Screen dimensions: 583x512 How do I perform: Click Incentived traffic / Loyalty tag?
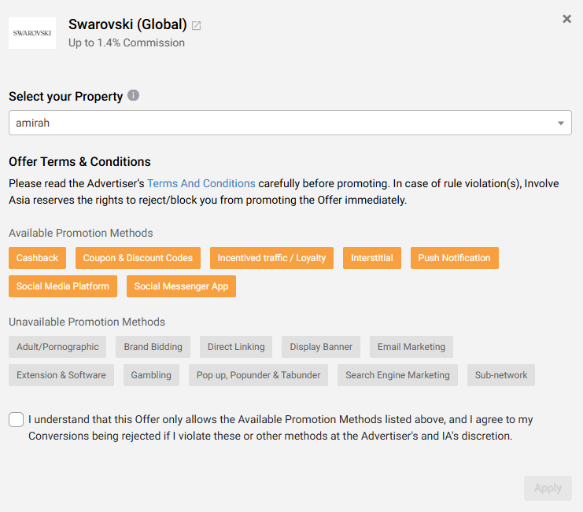pos(271,258)
